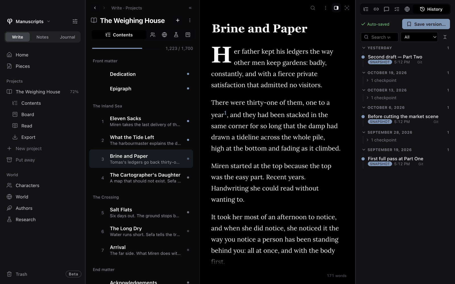
Task: Show the research flask tab beside Contents
Action: [x=176, y=35]
